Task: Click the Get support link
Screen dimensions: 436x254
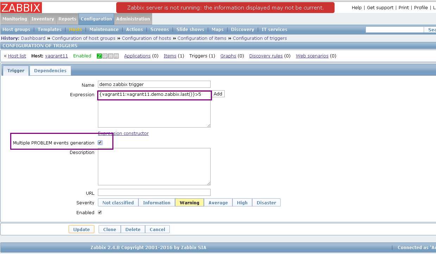Action: (381, 7)
